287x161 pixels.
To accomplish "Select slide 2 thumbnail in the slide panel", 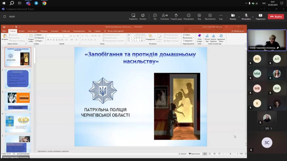I will pyautogui.click(x=18, y=79).
